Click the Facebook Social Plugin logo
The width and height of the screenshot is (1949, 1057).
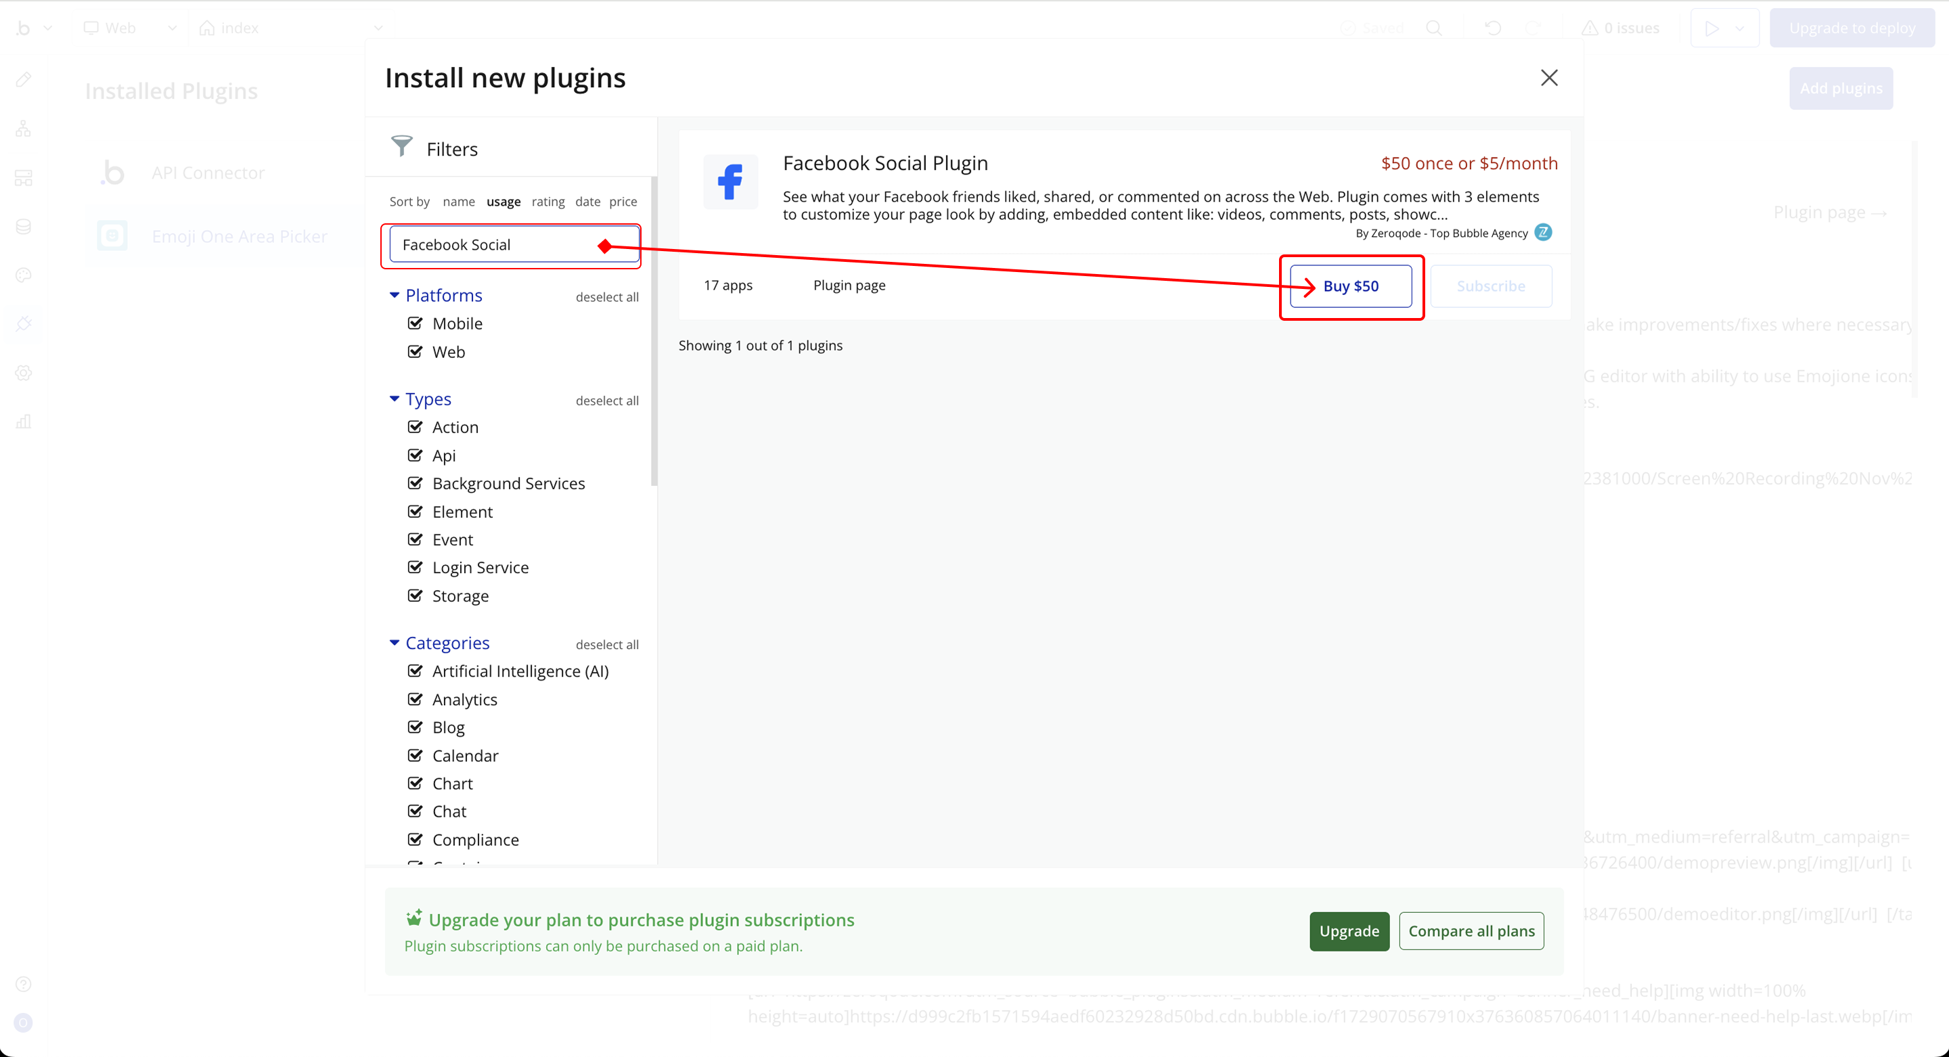pos(730,182)
